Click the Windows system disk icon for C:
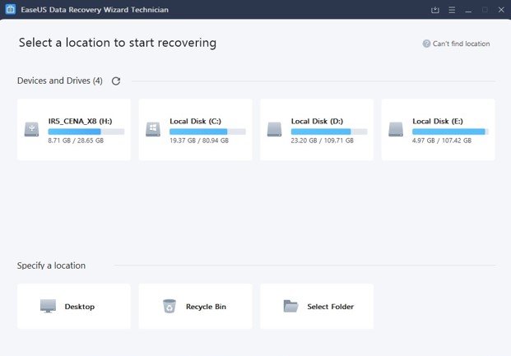 click(x=153, y=129)
